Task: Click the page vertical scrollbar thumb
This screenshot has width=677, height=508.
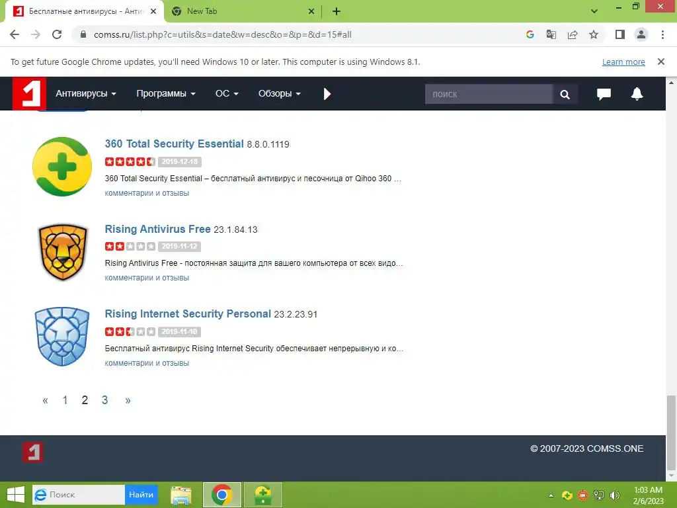Action: click(x=672, y=433)
